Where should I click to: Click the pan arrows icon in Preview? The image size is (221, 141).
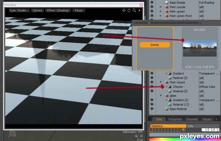tap(124, 10)
